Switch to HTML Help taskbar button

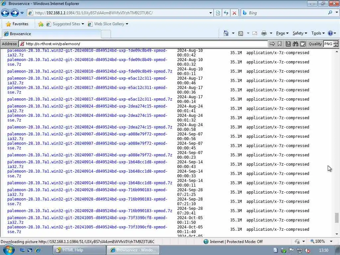(79, 250)
